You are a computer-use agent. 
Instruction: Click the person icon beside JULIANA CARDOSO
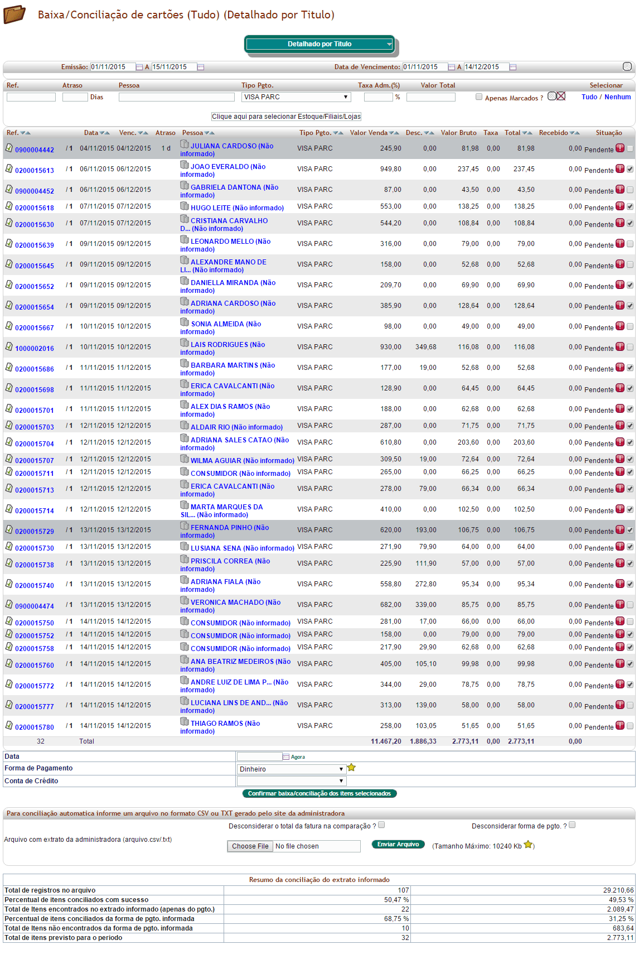click(185, 144)
